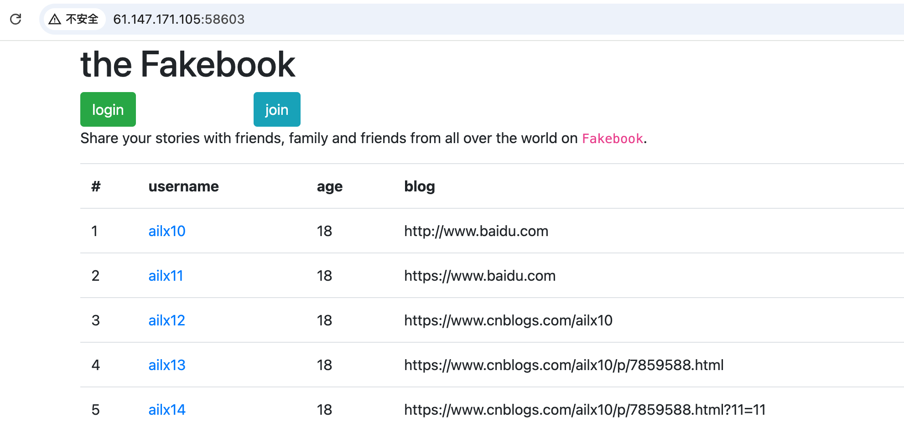Click the pink Fakebook text

613,139
